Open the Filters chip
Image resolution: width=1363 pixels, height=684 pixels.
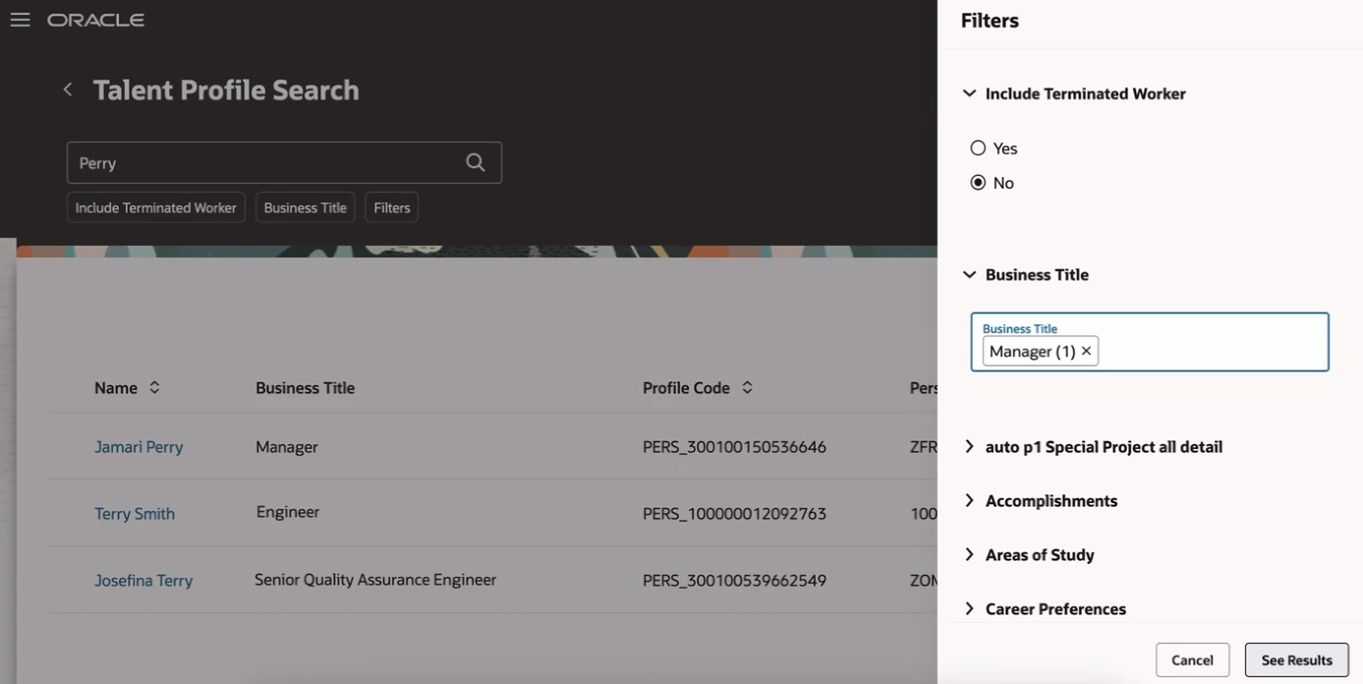tap(392, 207)
